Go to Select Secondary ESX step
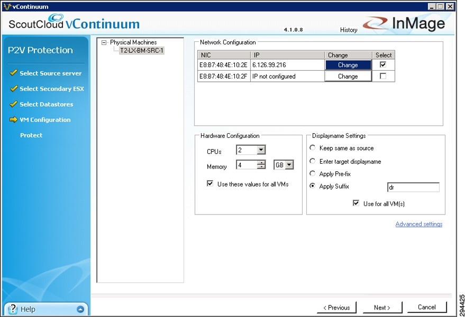The width and height of the screenshot is (465, 317). [x=52, y=89]
